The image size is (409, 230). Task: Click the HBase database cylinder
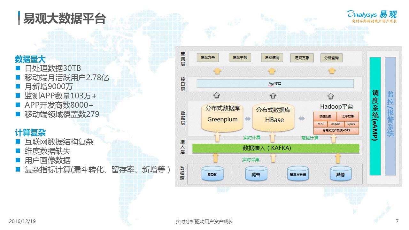coord(273,117)
